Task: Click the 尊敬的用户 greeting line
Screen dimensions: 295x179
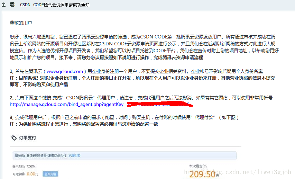Action: tap(21, 23)
